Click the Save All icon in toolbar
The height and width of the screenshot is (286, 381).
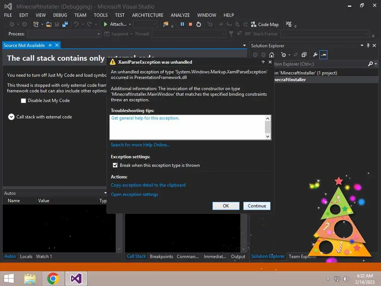pyautogui.click(x=65, y=24)
